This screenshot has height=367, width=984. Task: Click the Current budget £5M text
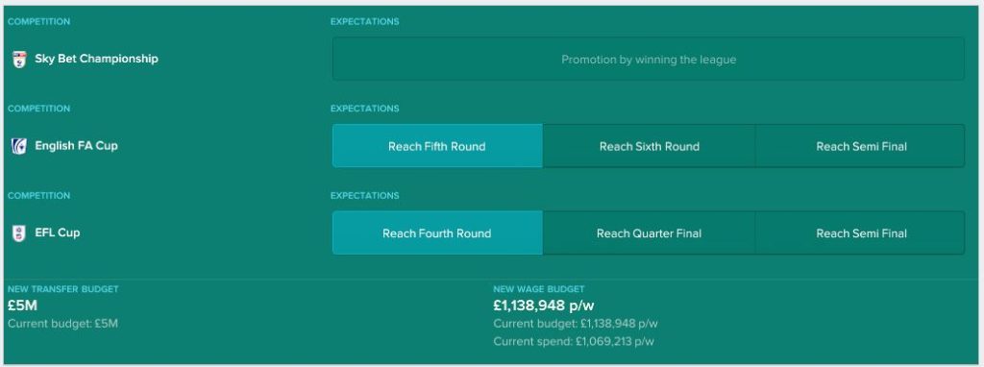pos(62,324)
